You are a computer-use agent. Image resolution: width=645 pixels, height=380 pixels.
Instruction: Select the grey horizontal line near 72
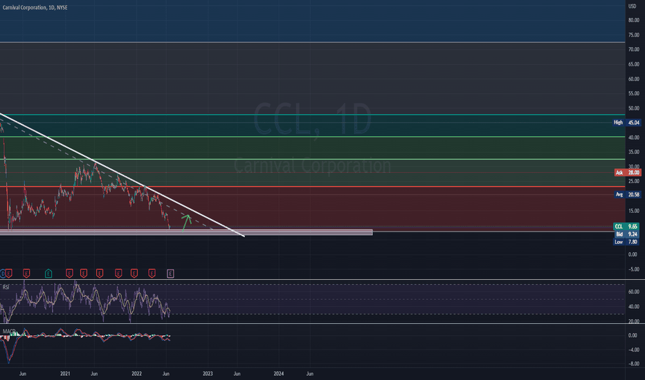[313, 42]
